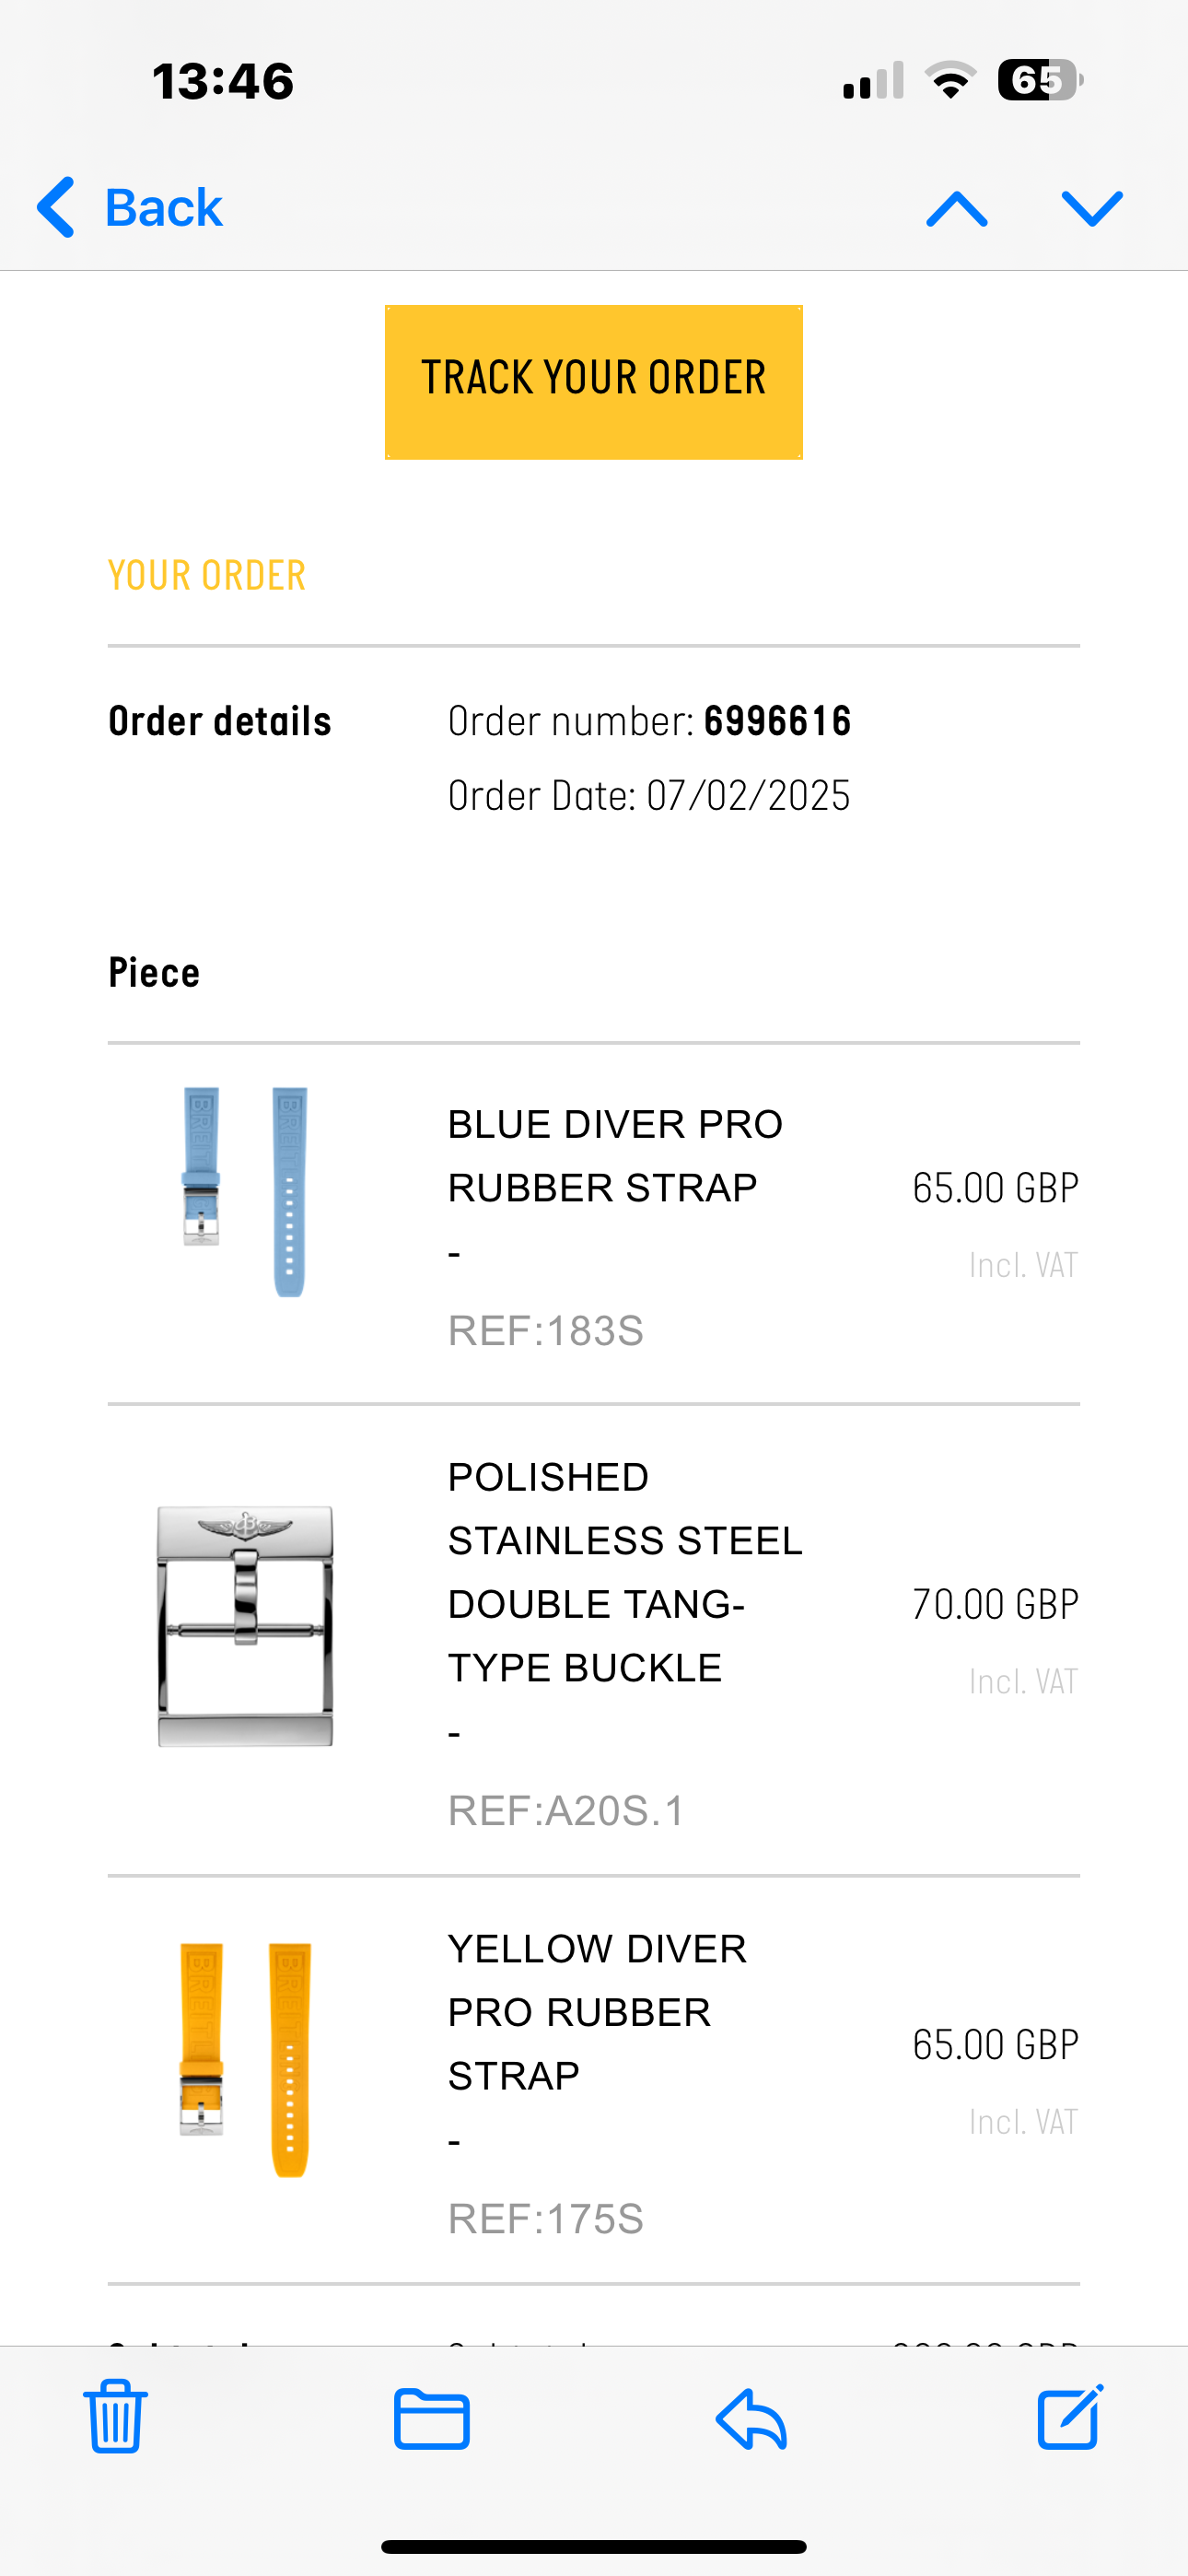The height and width of the screenshot is (2576, 1188).
Task: Go to next message with down chevron
Action: tap(1092, 209)
